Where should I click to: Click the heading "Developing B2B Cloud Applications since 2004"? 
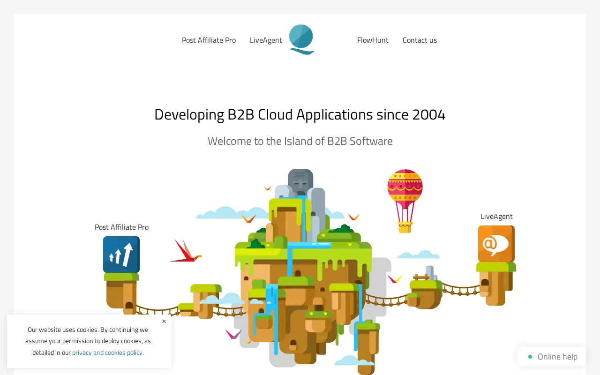300,114
